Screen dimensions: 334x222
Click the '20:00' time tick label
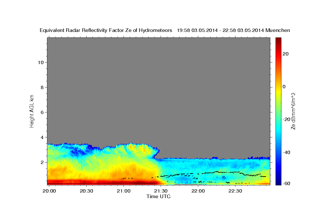tap(50, 191)
